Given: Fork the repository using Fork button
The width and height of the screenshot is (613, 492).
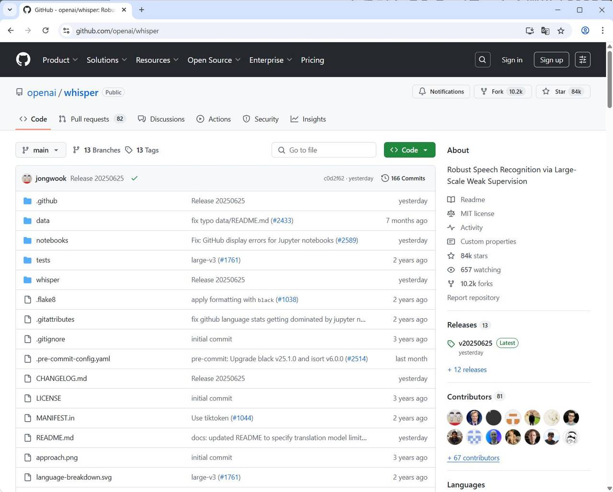Looking at the screenshot, I should [x=503, y=91].
